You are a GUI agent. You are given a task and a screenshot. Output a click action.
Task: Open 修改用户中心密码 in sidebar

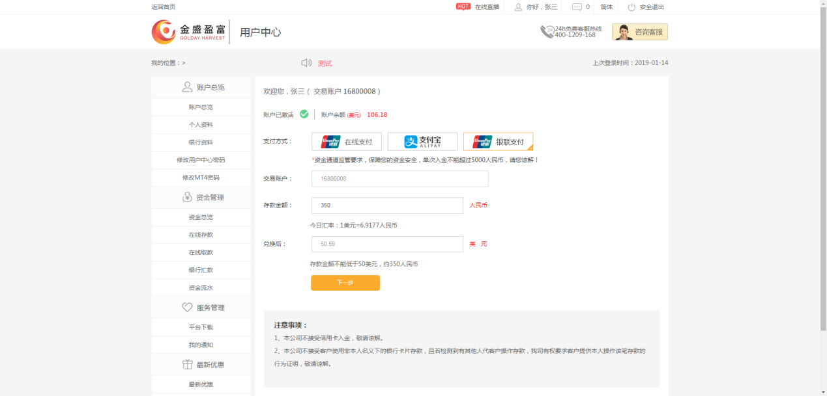tap(201, 160)
